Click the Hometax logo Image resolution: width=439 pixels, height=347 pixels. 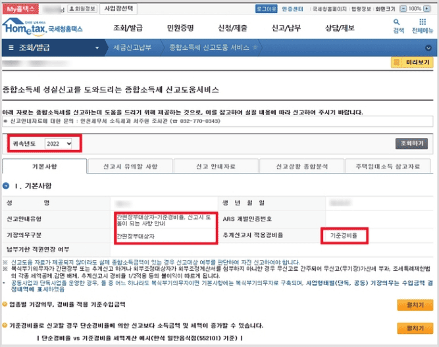[x=43, y=28]
